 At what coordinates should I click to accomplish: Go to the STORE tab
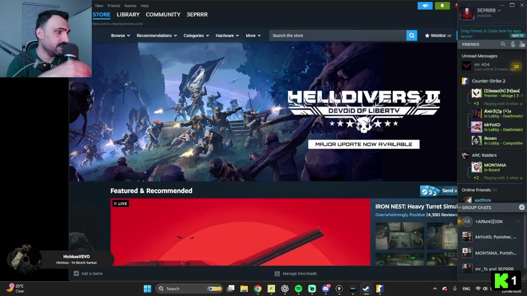tap(101, 14)
